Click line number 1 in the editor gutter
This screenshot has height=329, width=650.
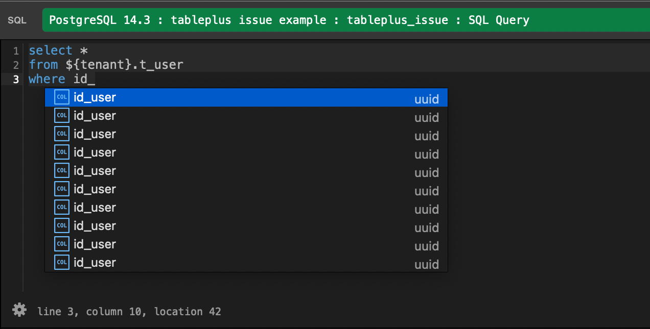pyautogui.click(x=16, y=50)
